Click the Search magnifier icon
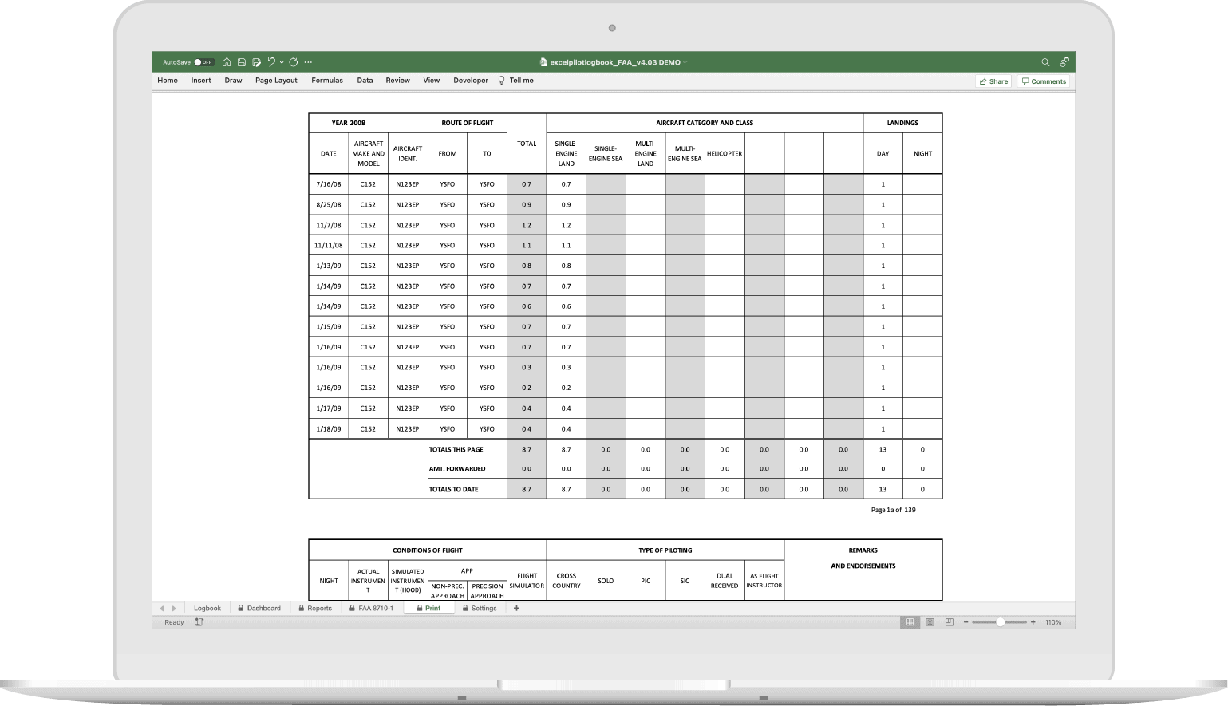This screenshot has width=1228, height=706. click(1045, 62)
